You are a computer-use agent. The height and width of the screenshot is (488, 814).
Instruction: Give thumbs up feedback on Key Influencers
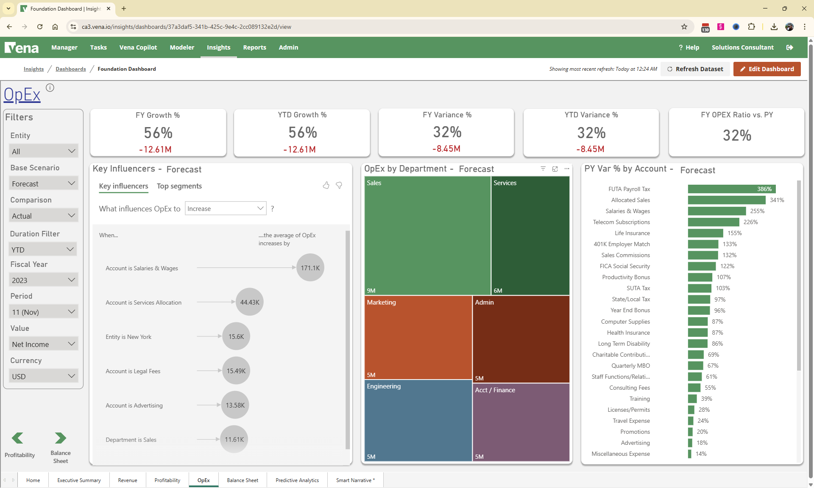coord(326,186)
